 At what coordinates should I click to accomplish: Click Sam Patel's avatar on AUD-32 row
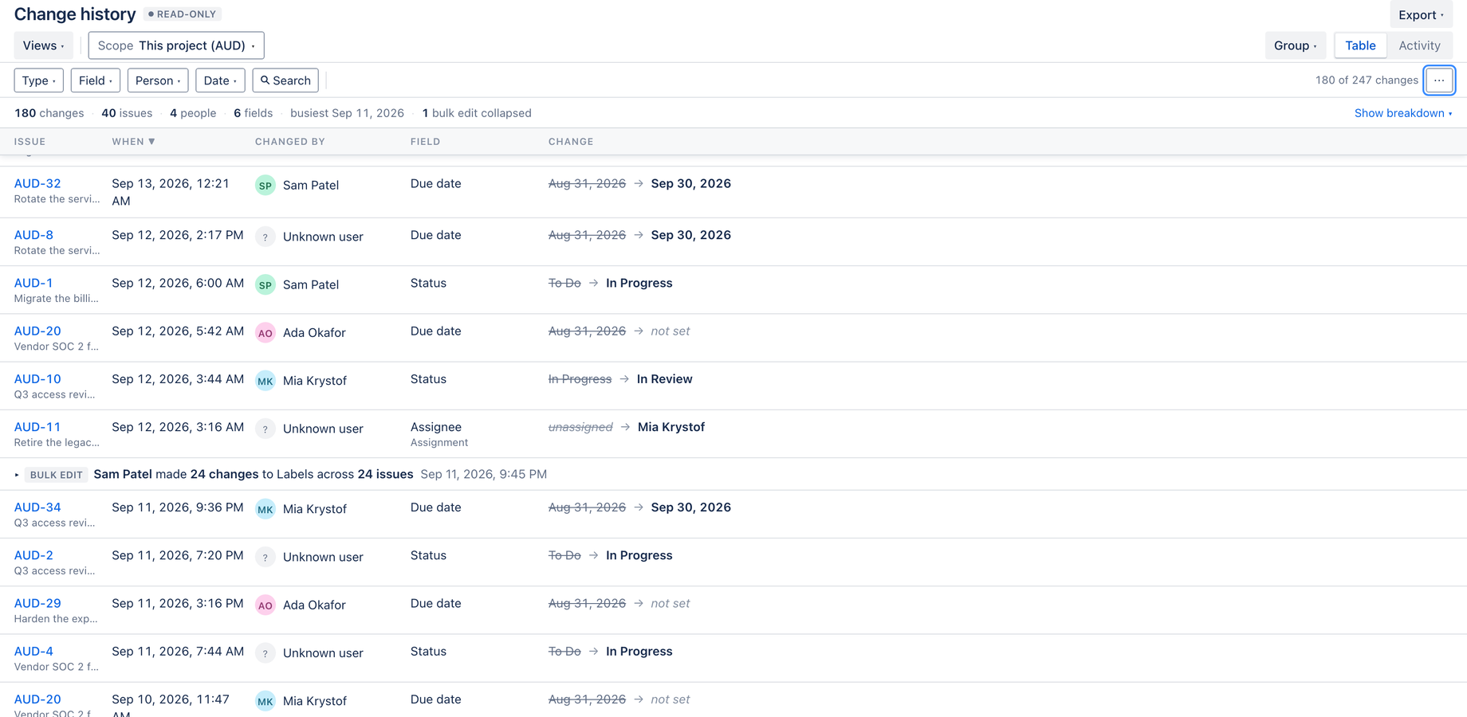pos(265,186)
